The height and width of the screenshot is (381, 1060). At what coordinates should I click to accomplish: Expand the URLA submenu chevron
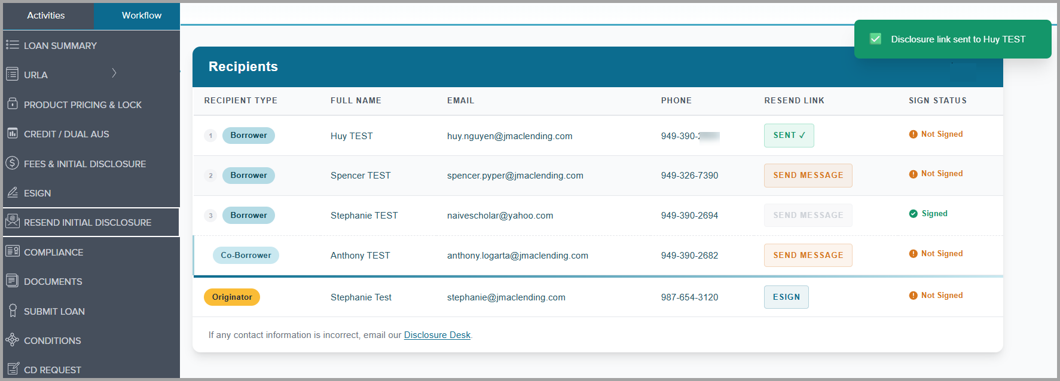114,73
